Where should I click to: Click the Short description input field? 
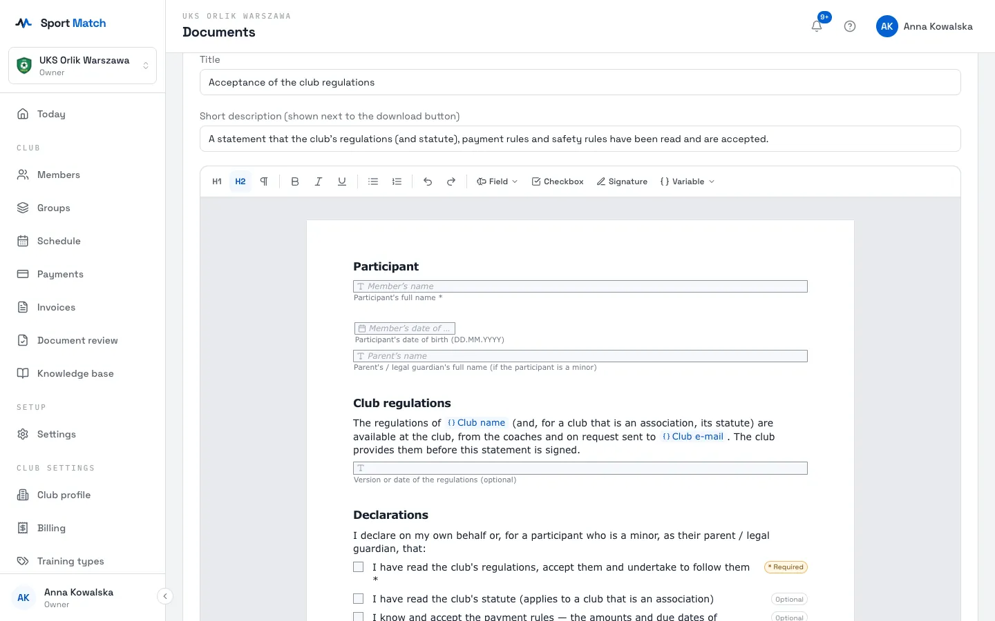[x=580, y=139]
